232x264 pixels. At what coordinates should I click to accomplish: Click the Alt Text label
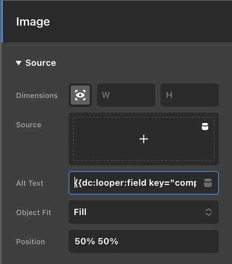[30, 183]
